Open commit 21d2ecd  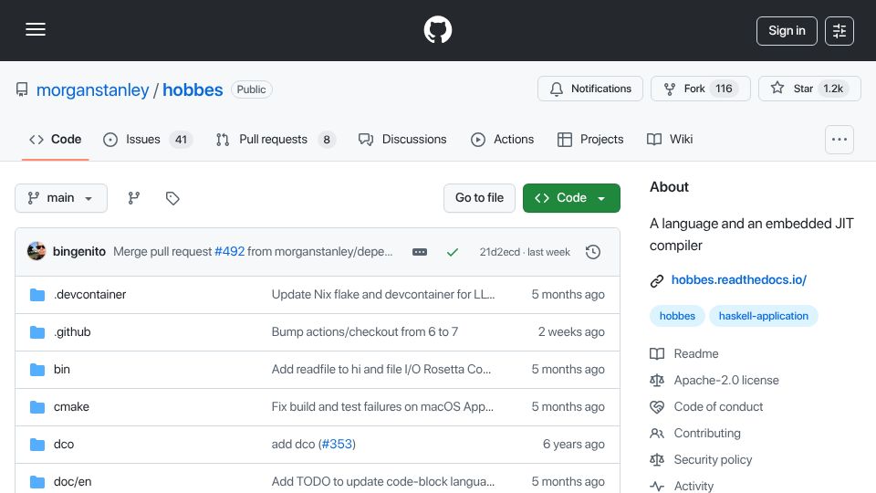click(x=499, y=252)
